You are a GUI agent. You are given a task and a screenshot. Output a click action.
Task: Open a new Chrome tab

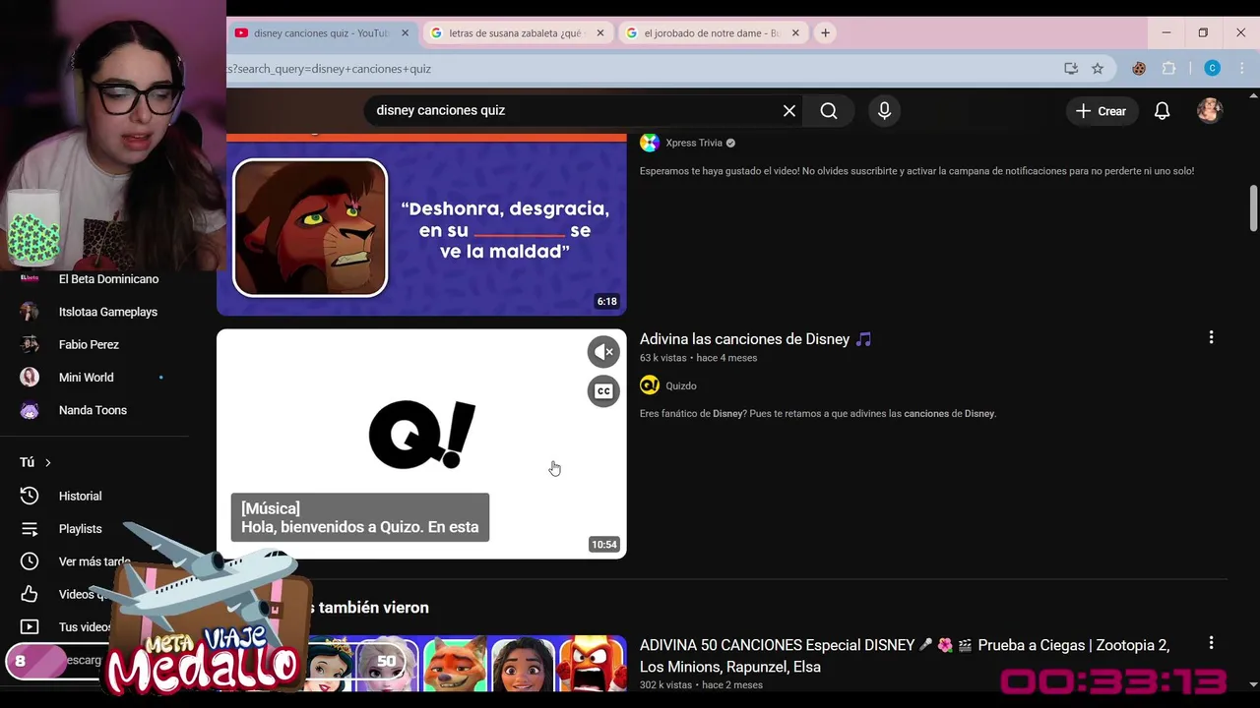coord(825,33)
